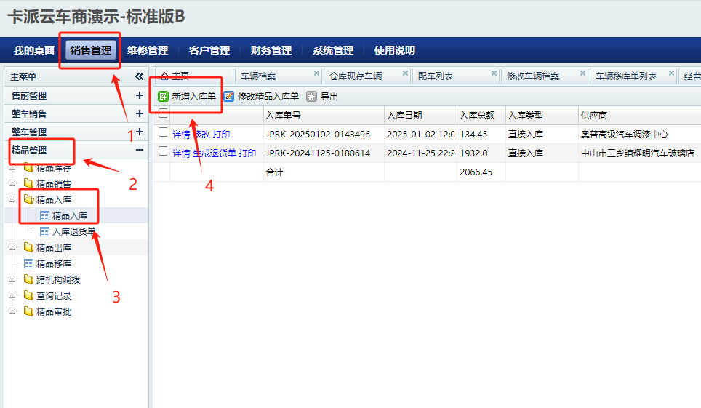
Task: Click the 入库总额 column header
Action: [478, 115]
